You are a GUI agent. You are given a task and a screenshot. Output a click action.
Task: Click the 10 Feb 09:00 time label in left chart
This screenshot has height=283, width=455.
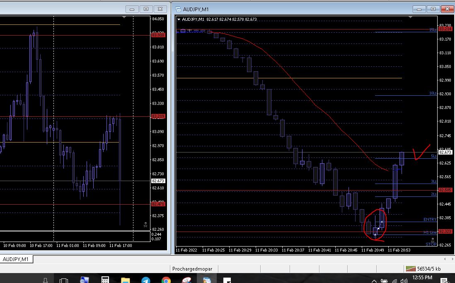pos(15,246)
